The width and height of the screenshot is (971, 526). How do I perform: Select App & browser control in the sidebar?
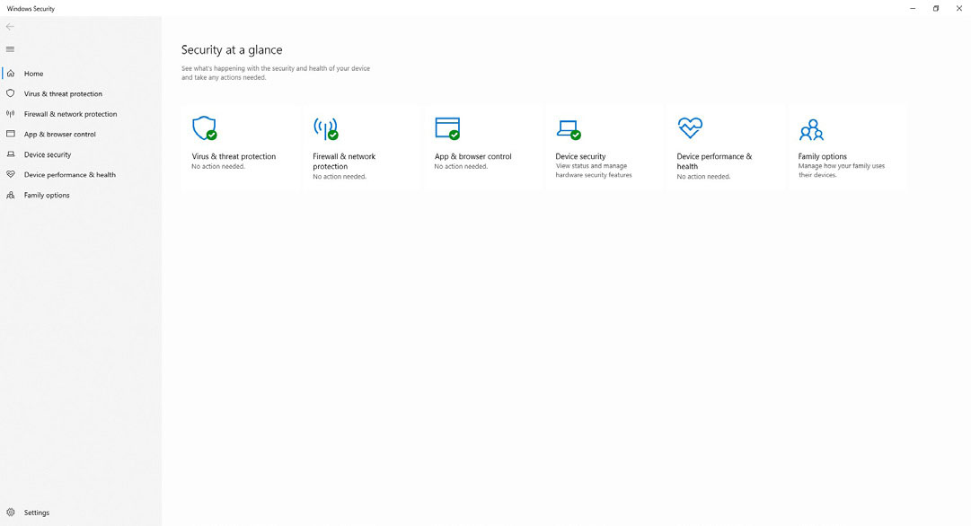click(59, 135)
